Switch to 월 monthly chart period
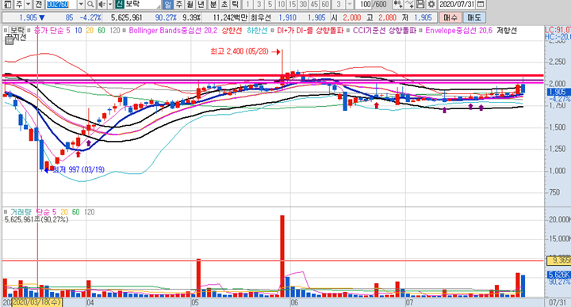 point(190,5)
